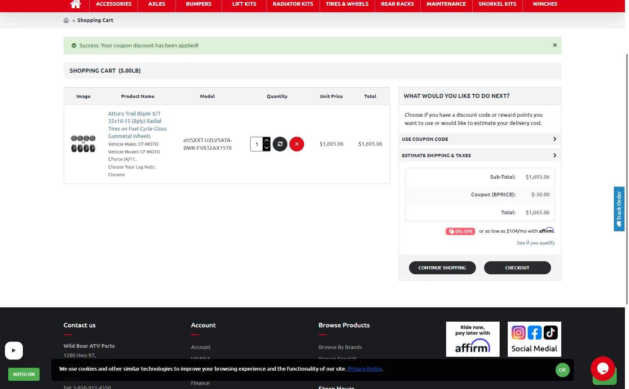Go to the home page via house icon in red navbar

(76, 4)
